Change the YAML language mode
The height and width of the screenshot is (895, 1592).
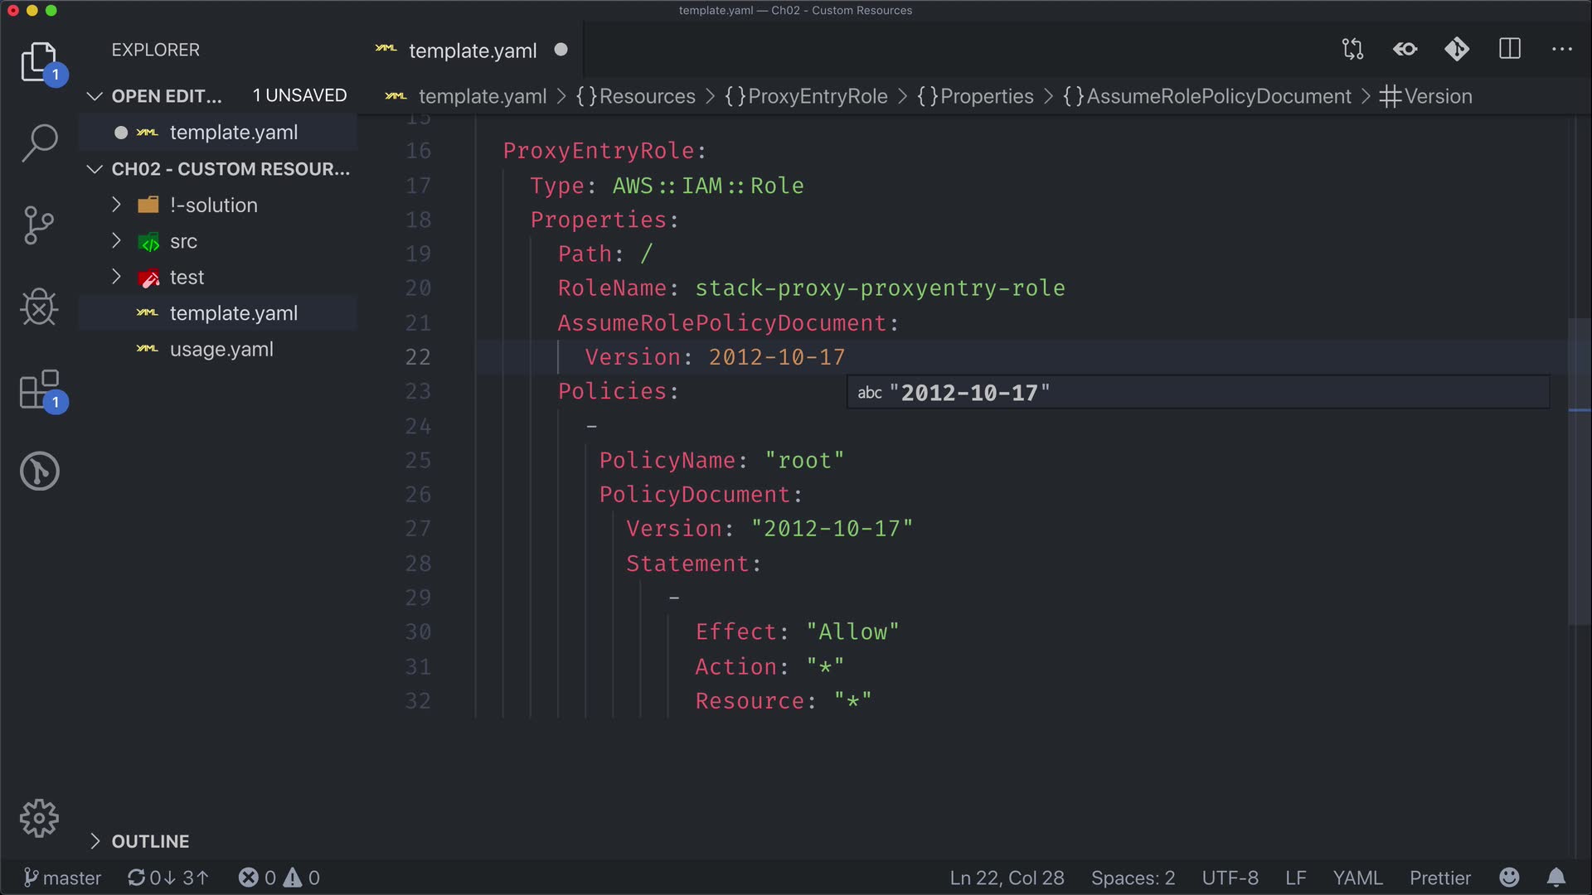click(x=1357, y=878)
